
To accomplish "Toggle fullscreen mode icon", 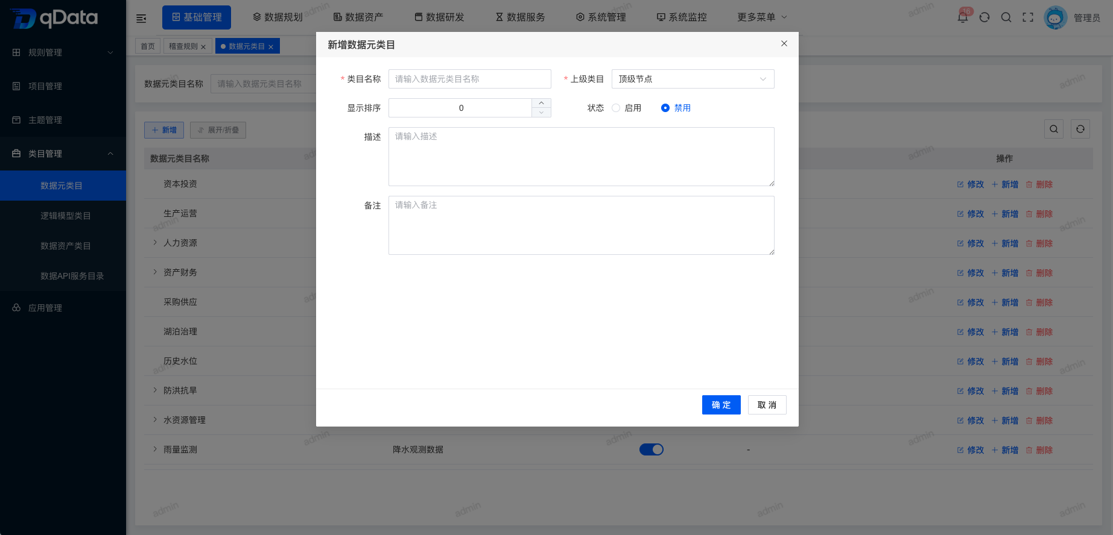I will pos(1028,17).
